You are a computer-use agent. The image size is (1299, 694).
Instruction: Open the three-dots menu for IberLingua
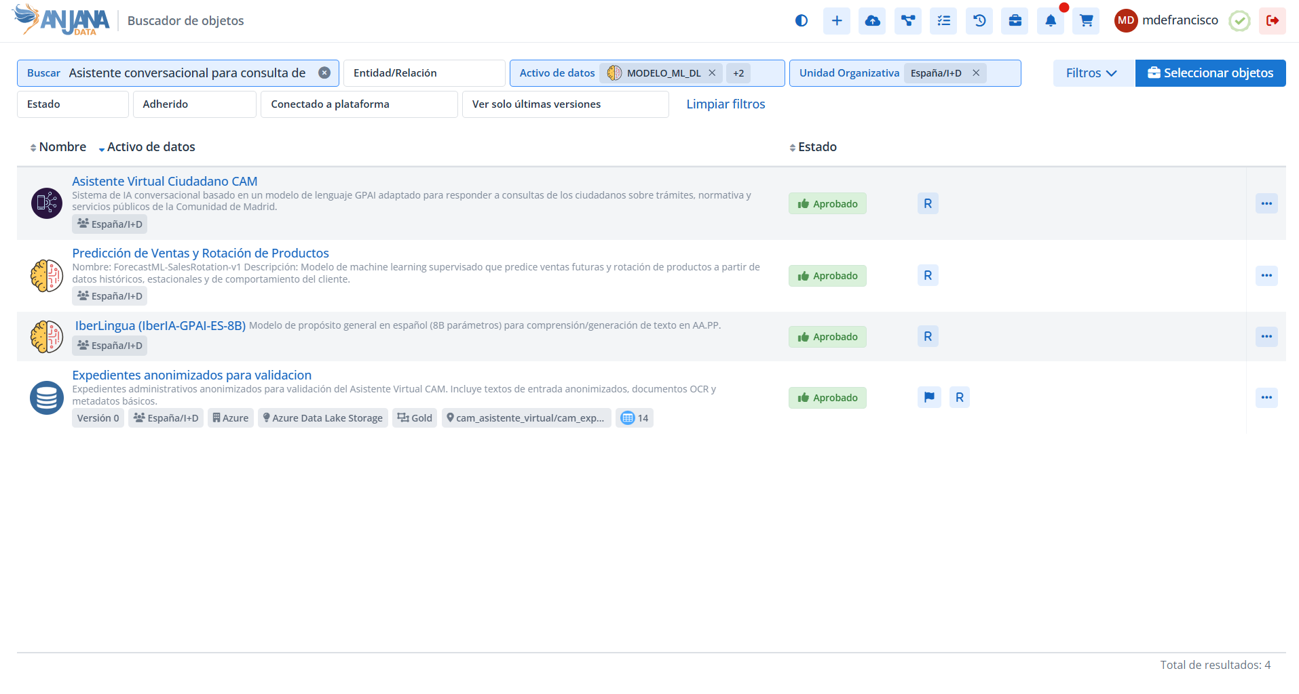[x=1266, y=337]
